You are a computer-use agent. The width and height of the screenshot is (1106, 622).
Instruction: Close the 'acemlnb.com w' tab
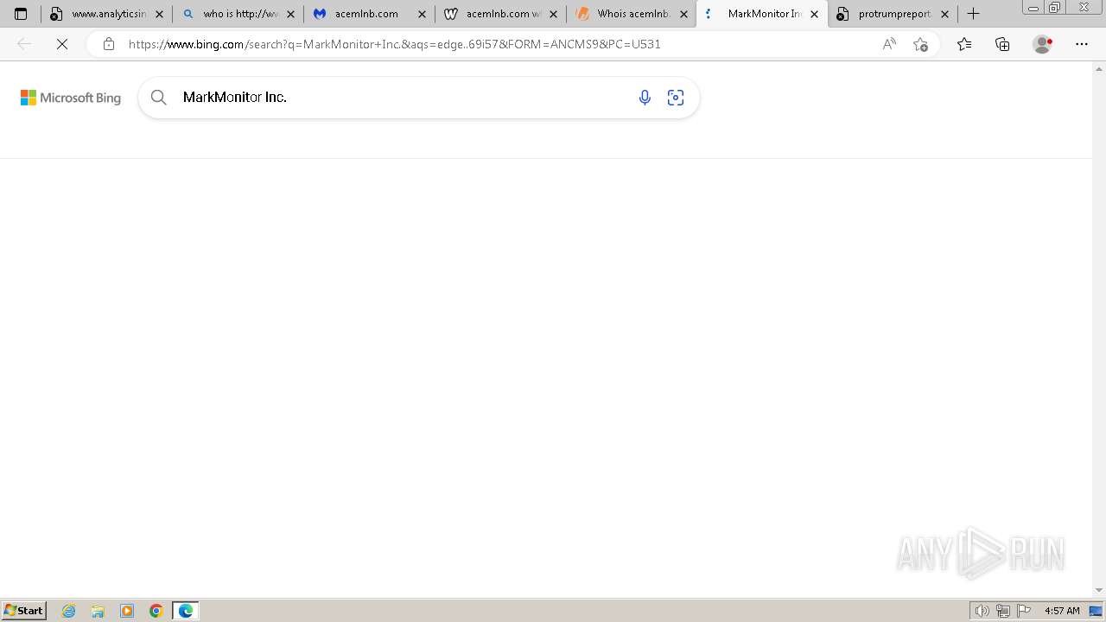point(553,14)
